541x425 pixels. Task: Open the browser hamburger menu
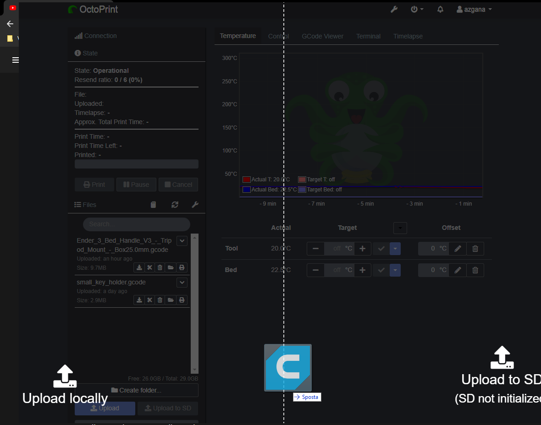click(x=15, y=60)
